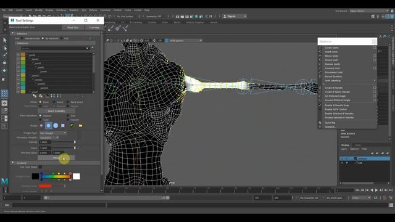
Task: Open the Sign In dropdown
Action: 235,17
